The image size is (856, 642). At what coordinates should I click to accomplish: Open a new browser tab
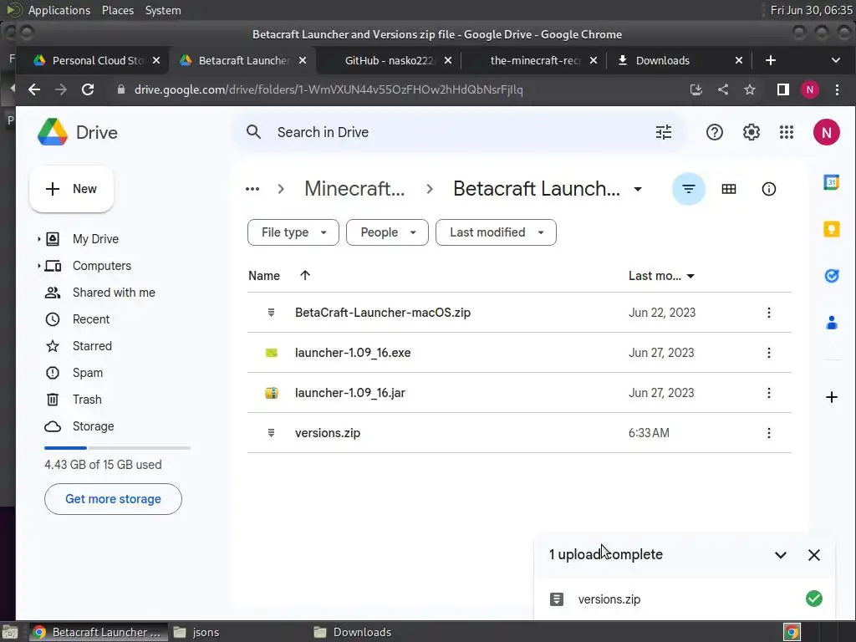click(770, 60)
